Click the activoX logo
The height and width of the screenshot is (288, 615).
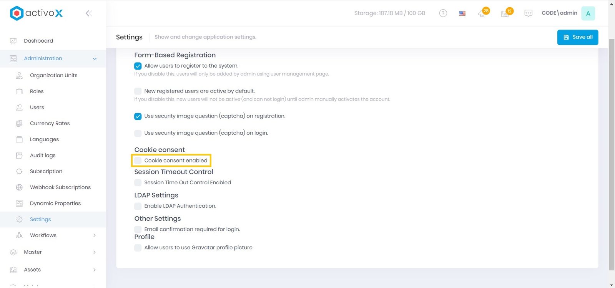pos(37,13)
